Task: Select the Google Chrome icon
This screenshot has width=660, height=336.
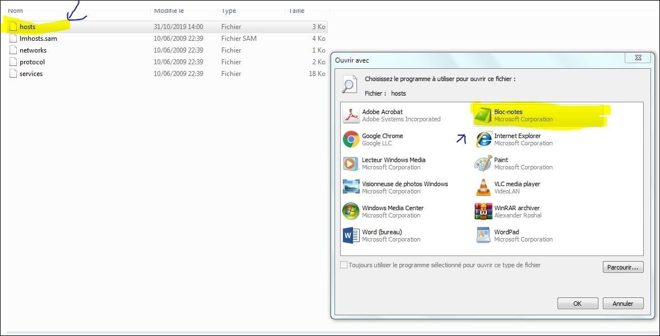Action: pos(351,139)
